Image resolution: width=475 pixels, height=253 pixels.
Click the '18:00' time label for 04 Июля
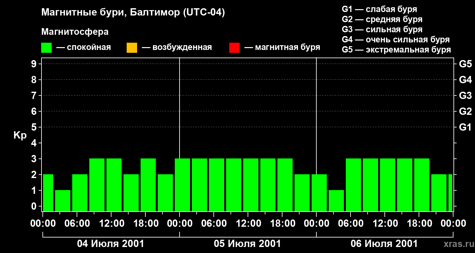click(145, 224)
